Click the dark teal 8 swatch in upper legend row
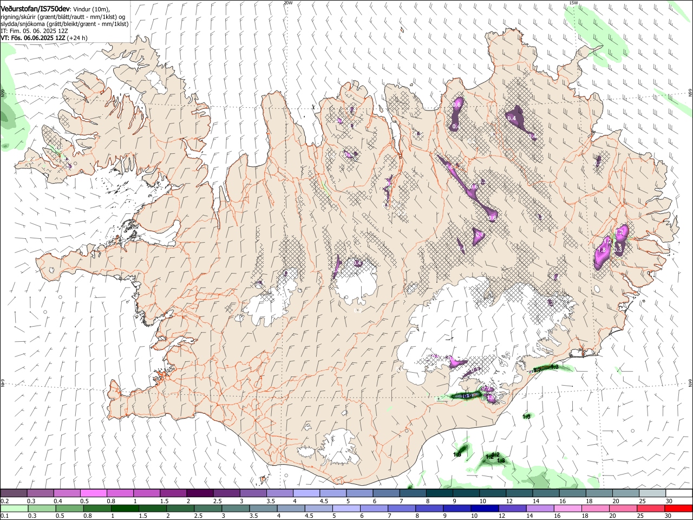This screenshot has width=693, height=520. [439, 493]
